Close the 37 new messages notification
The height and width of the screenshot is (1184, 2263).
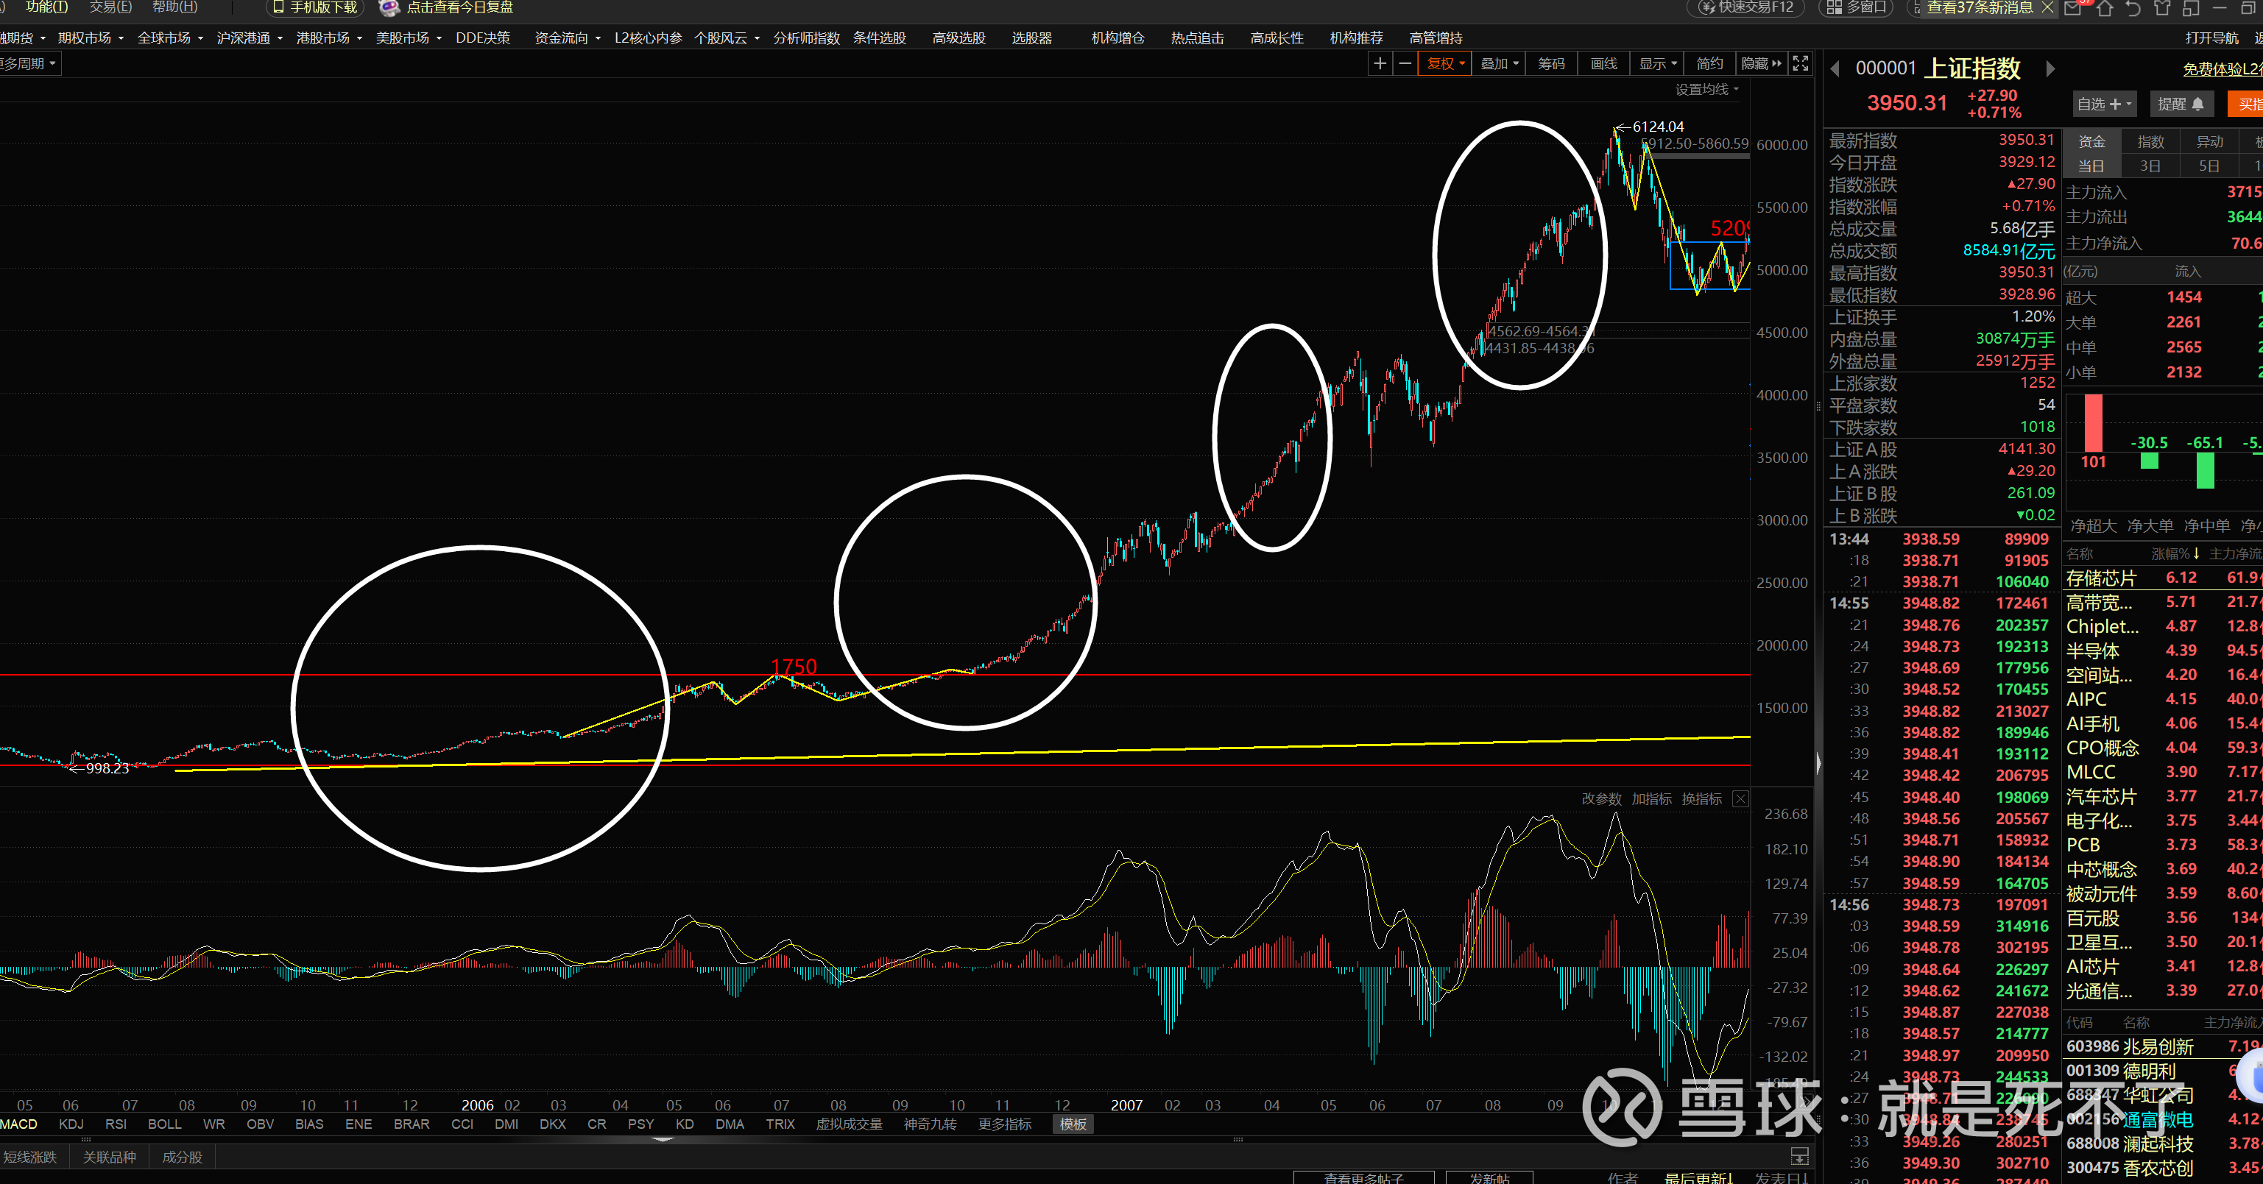(2048, 7)
